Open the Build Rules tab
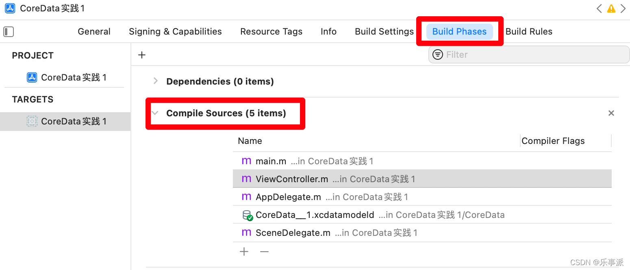 (x=529, y=32)
